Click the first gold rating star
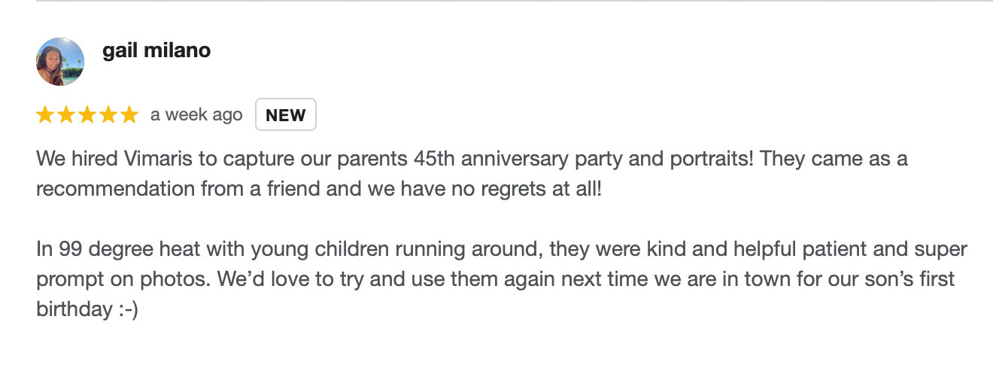 45,115
